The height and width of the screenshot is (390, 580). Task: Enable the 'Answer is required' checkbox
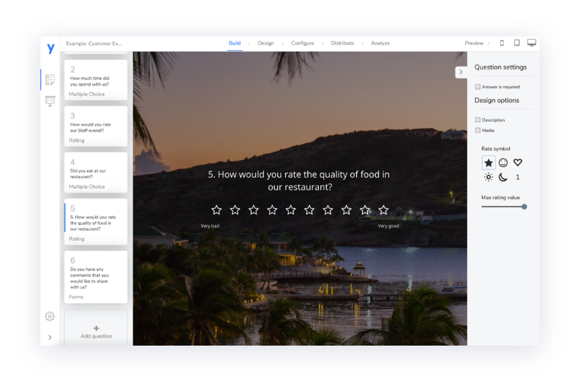(478, 87)
